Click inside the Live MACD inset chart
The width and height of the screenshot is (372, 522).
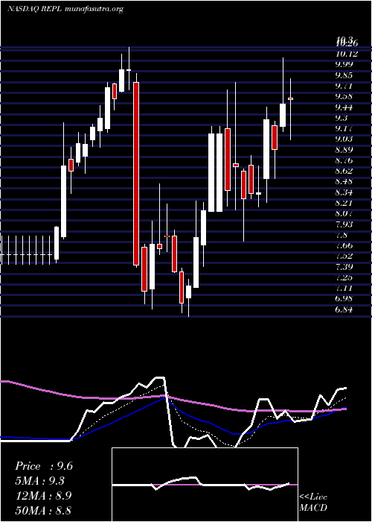(205, 485)
